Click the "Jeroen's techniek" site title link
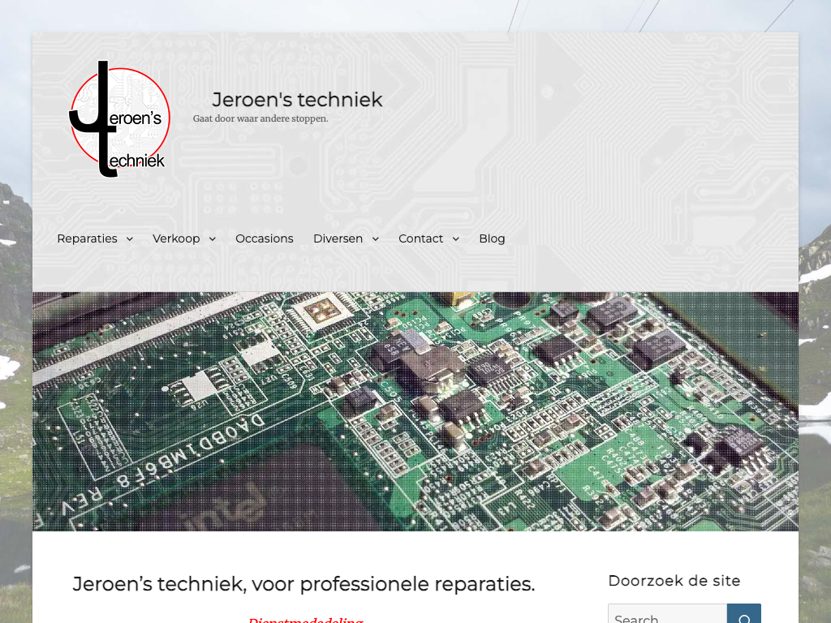Viewport: 831px width, 623px height. [x=297, y=100]
